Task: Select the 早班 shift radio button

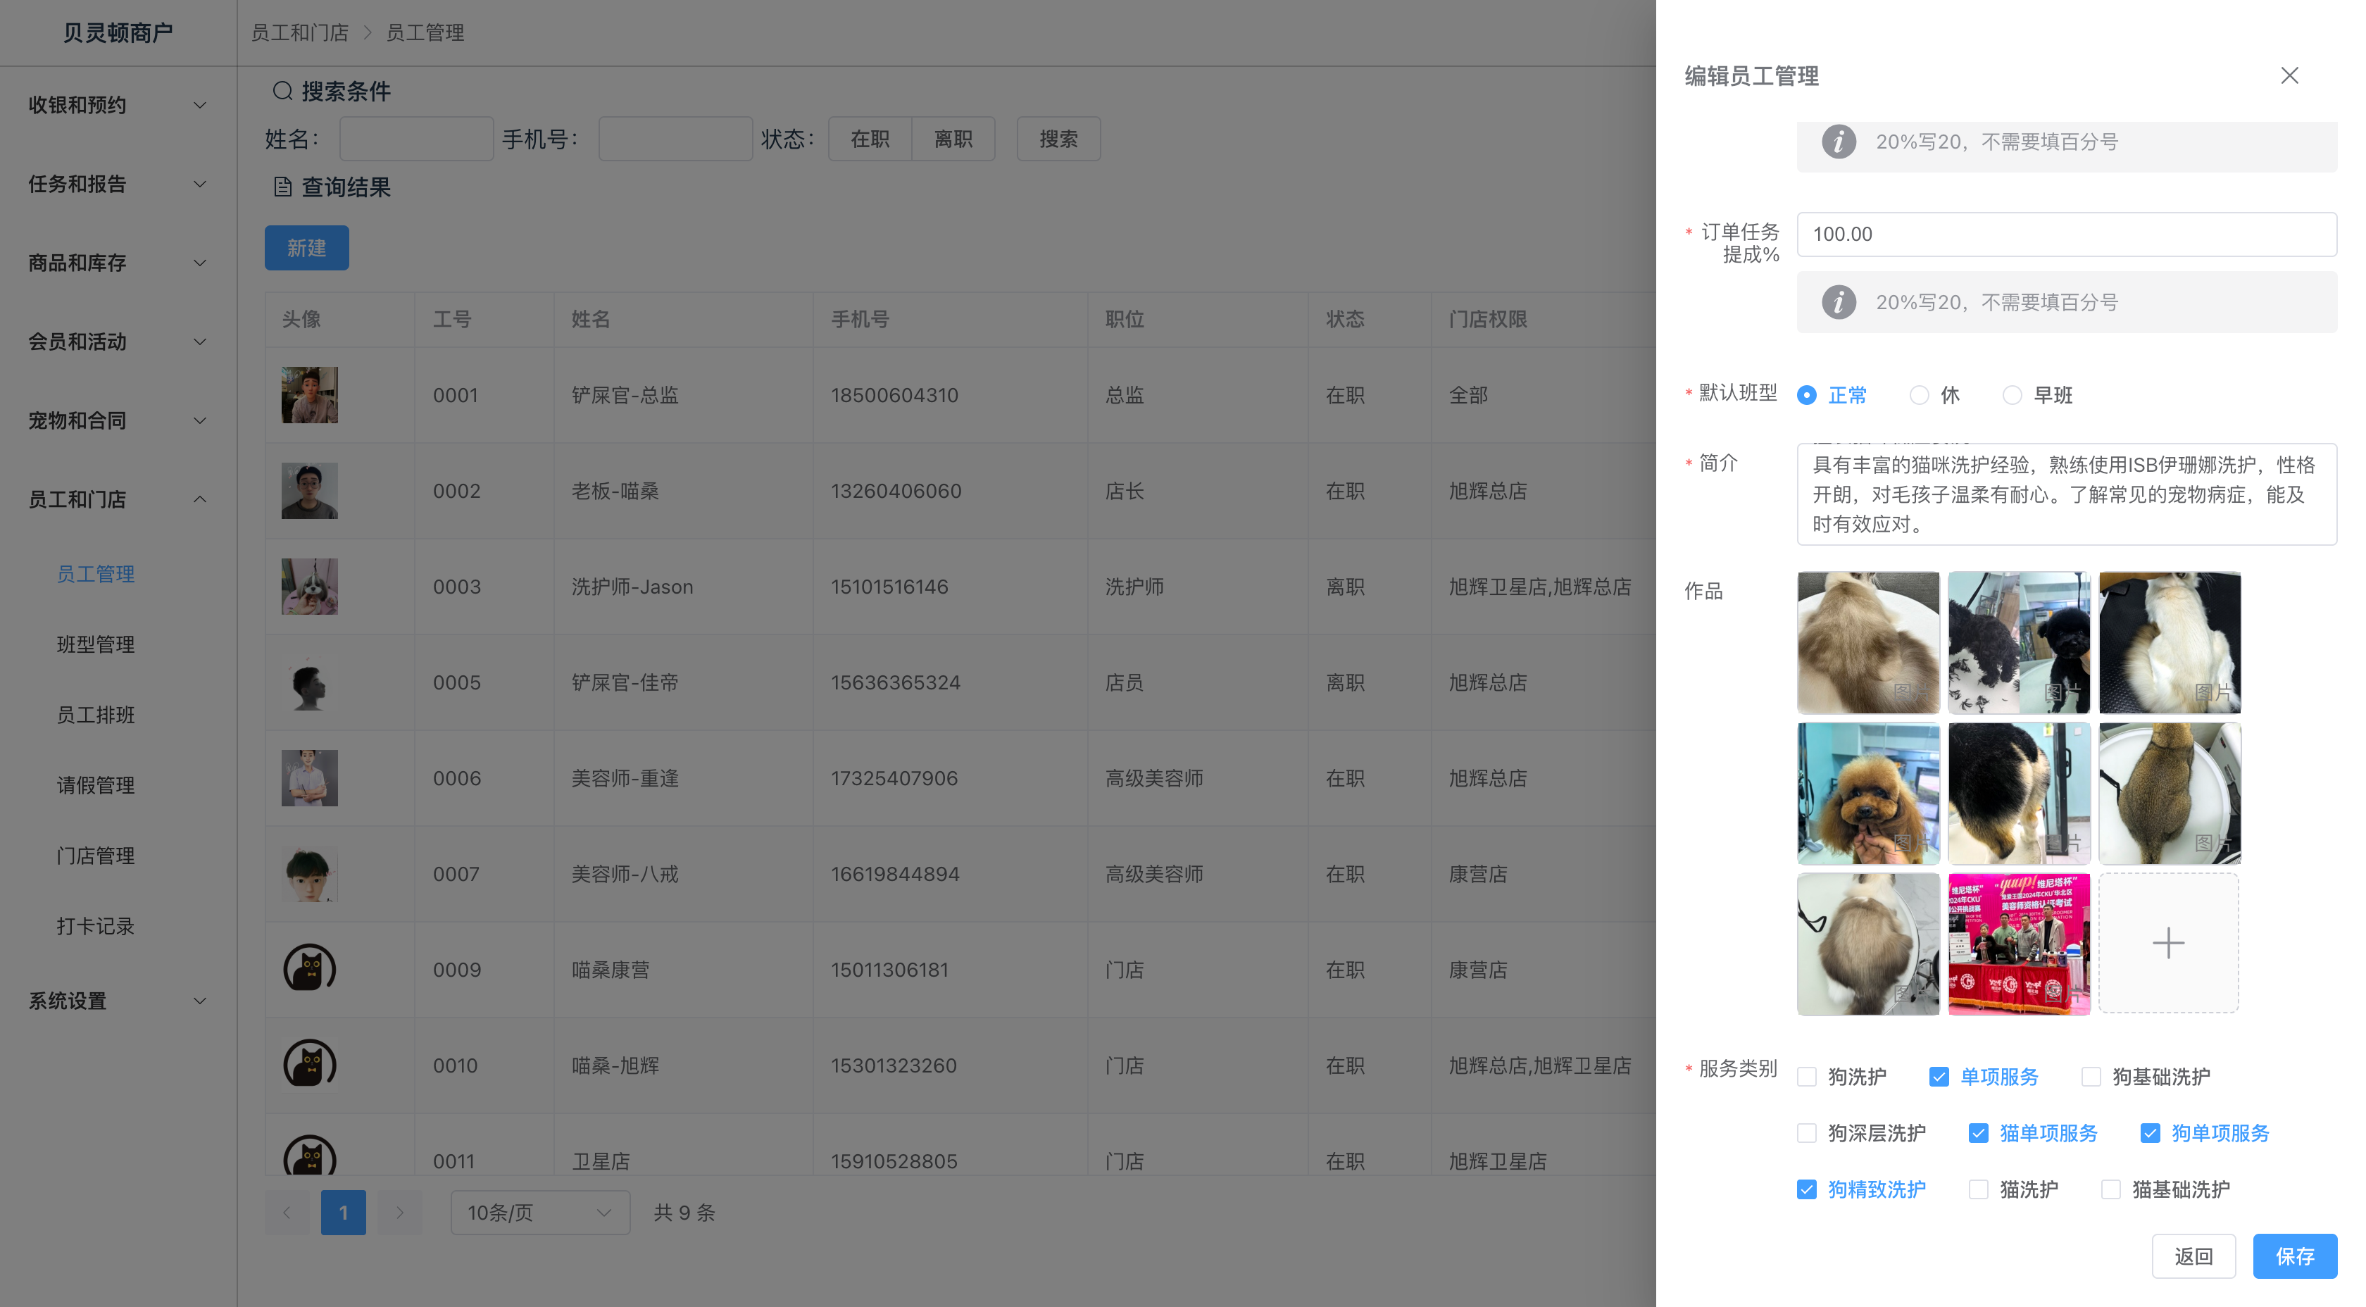Action: click(x=2012, y=395)
